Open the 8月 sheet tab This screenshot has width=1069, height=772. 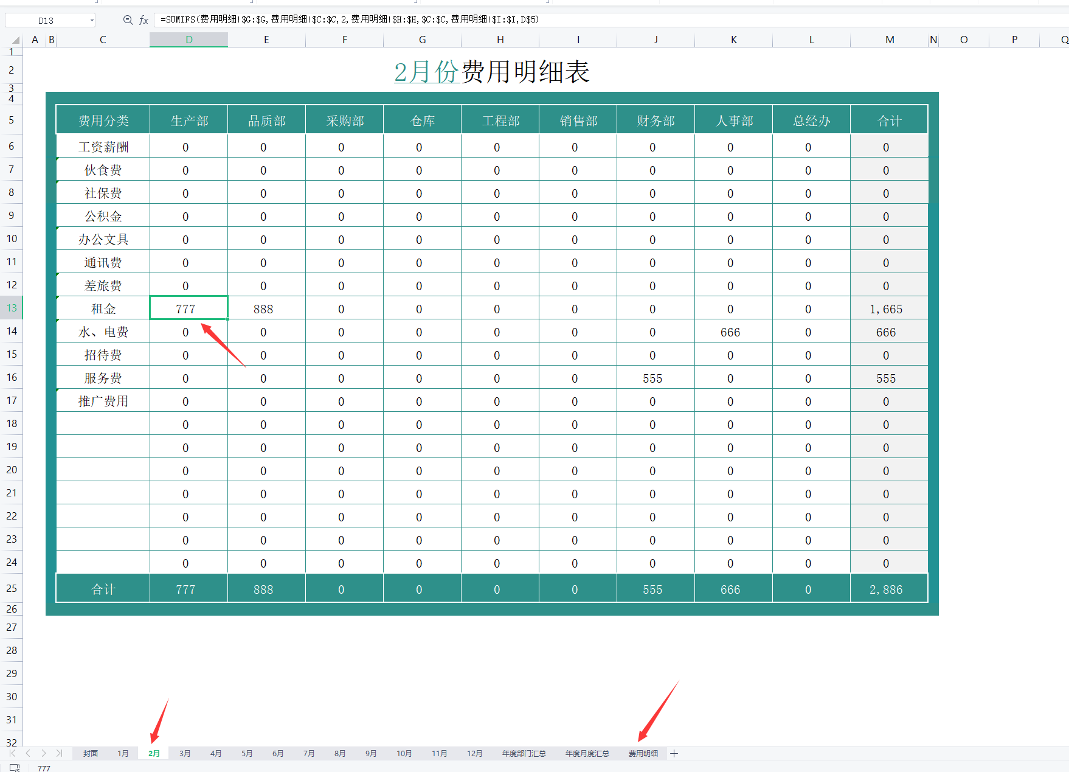340,753
